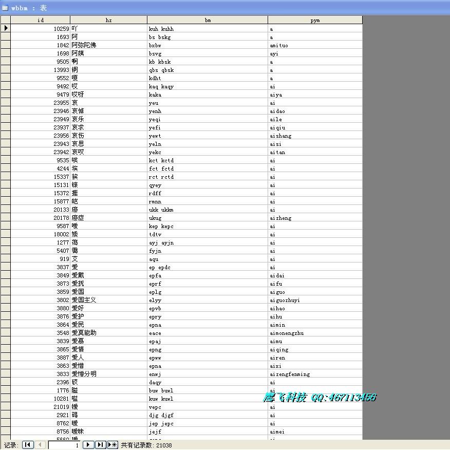Select row selector for record 10259
Screen dimensions: 450x450
point(6,28)
